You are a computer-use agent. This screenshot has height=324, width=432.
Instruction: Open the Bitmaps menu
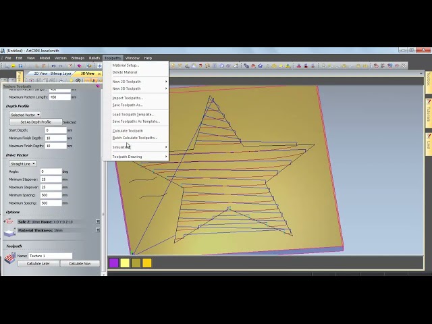78,58
